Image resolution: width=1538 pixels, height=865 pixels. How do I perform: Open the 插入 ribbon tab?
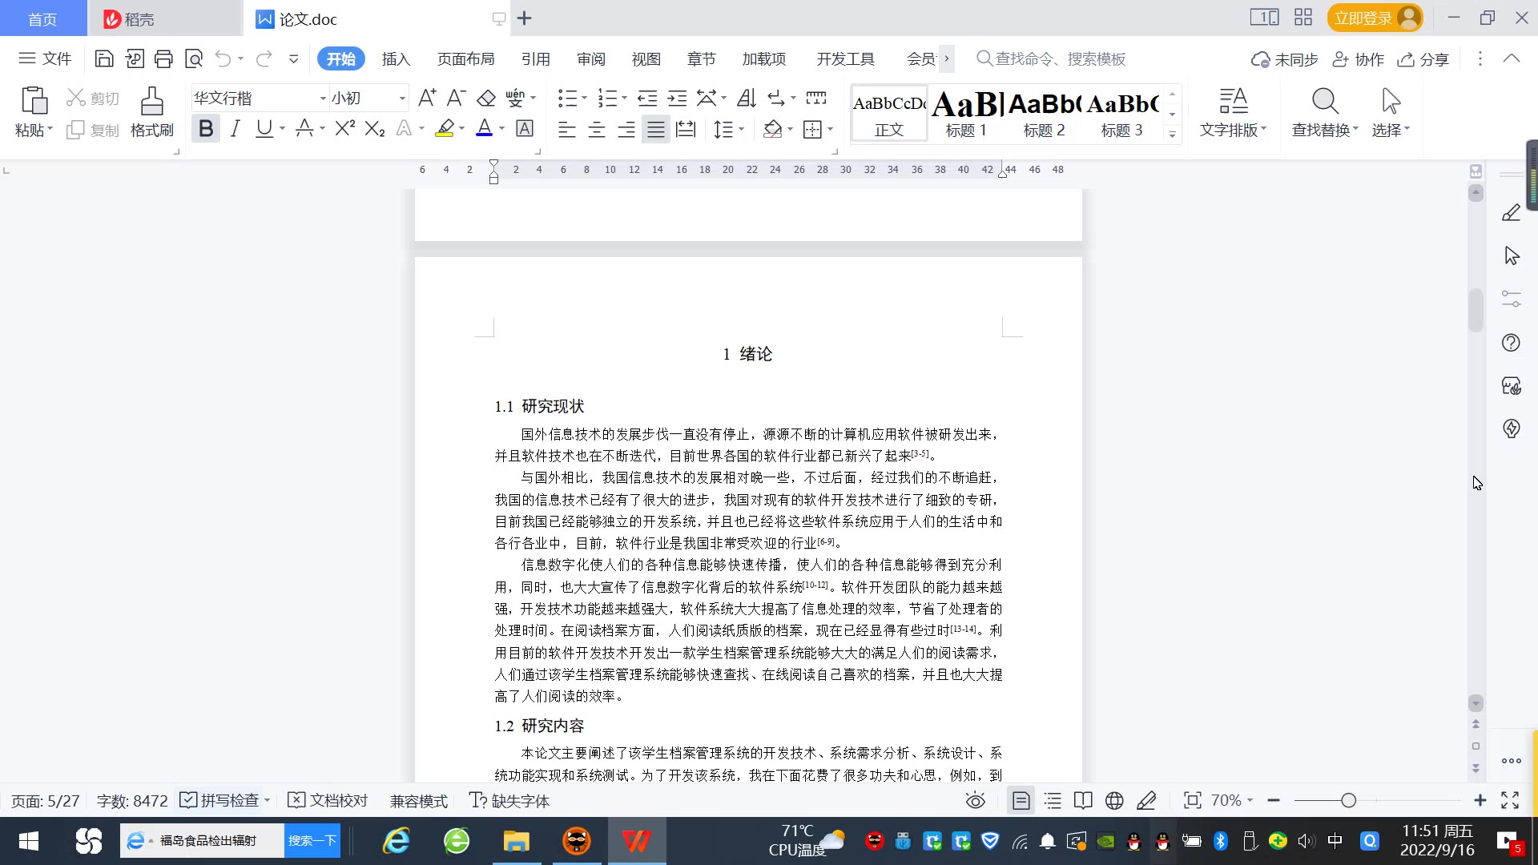point(396,58)
